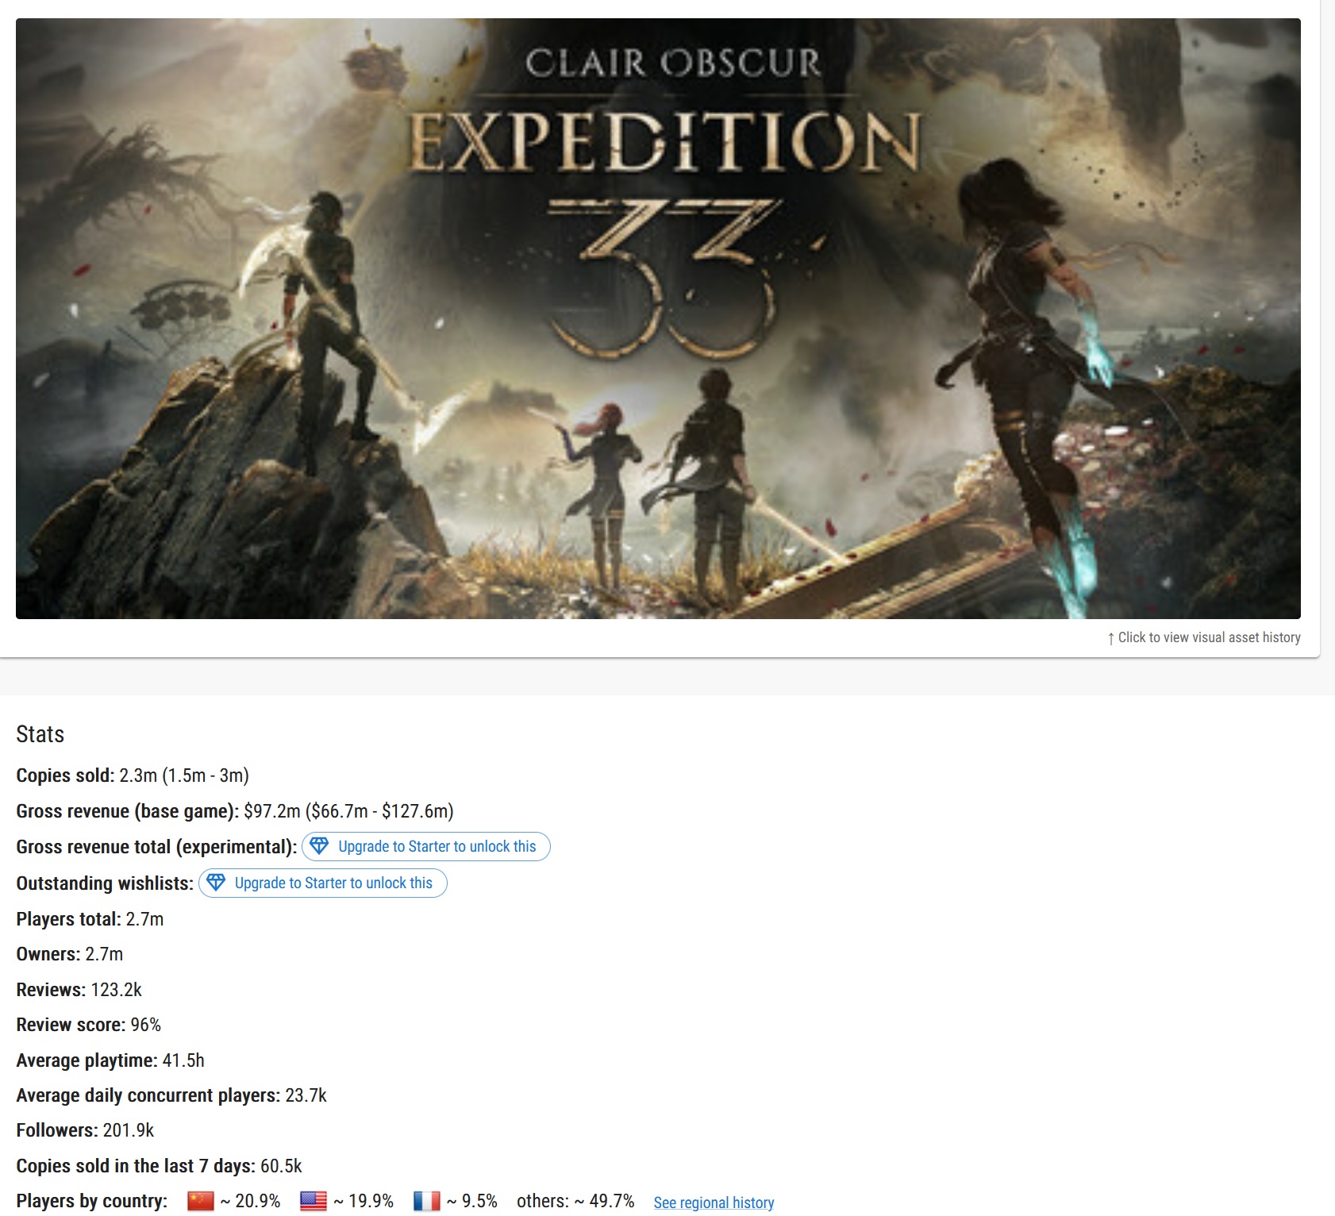Image resolution: width=1335 pixels, height=1216 pixels.
Task: Click the Followers 201.9k line
Action: pyautogui.click(x=85, y=1130)
